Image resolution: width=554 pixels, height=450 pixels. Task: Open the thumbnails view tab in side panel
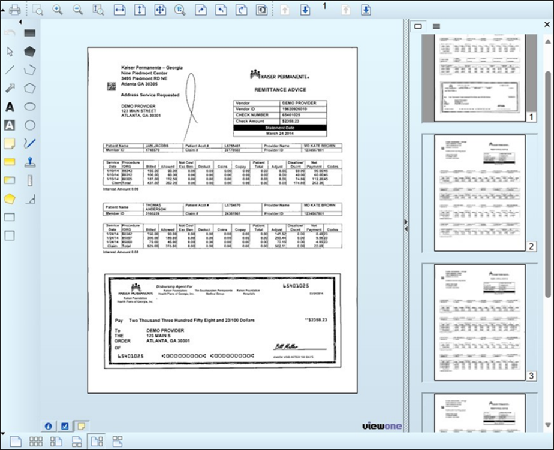coord(418,26)
